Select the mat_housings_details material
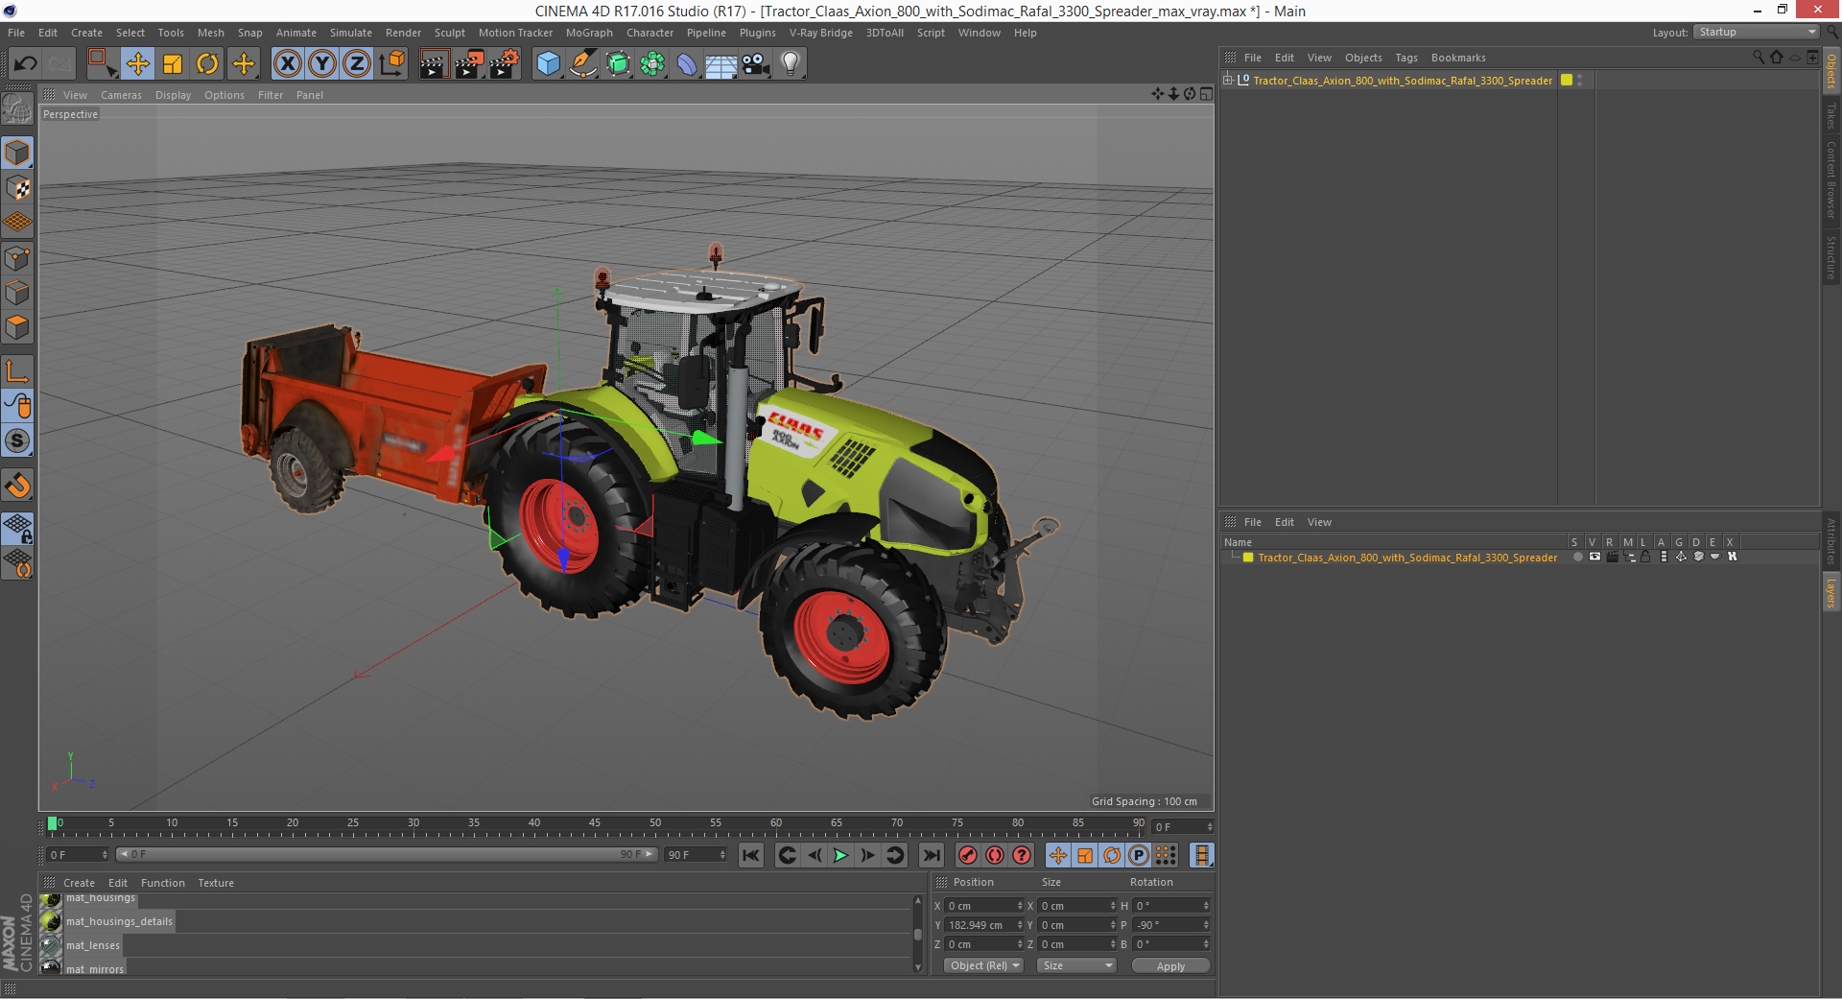The width and height of the screenshot is (1842, 999). 119,921
